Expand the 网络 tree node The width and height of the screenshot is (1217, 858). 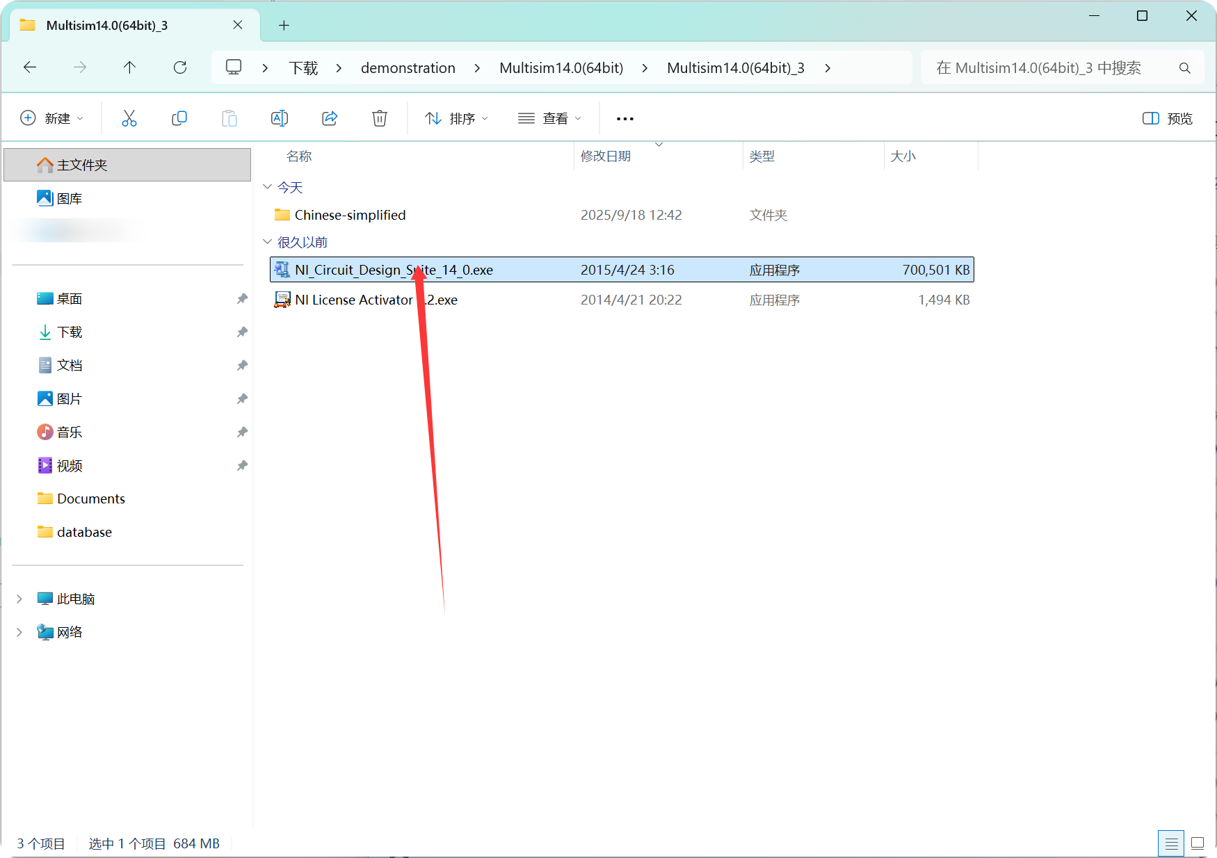[19, 632]
